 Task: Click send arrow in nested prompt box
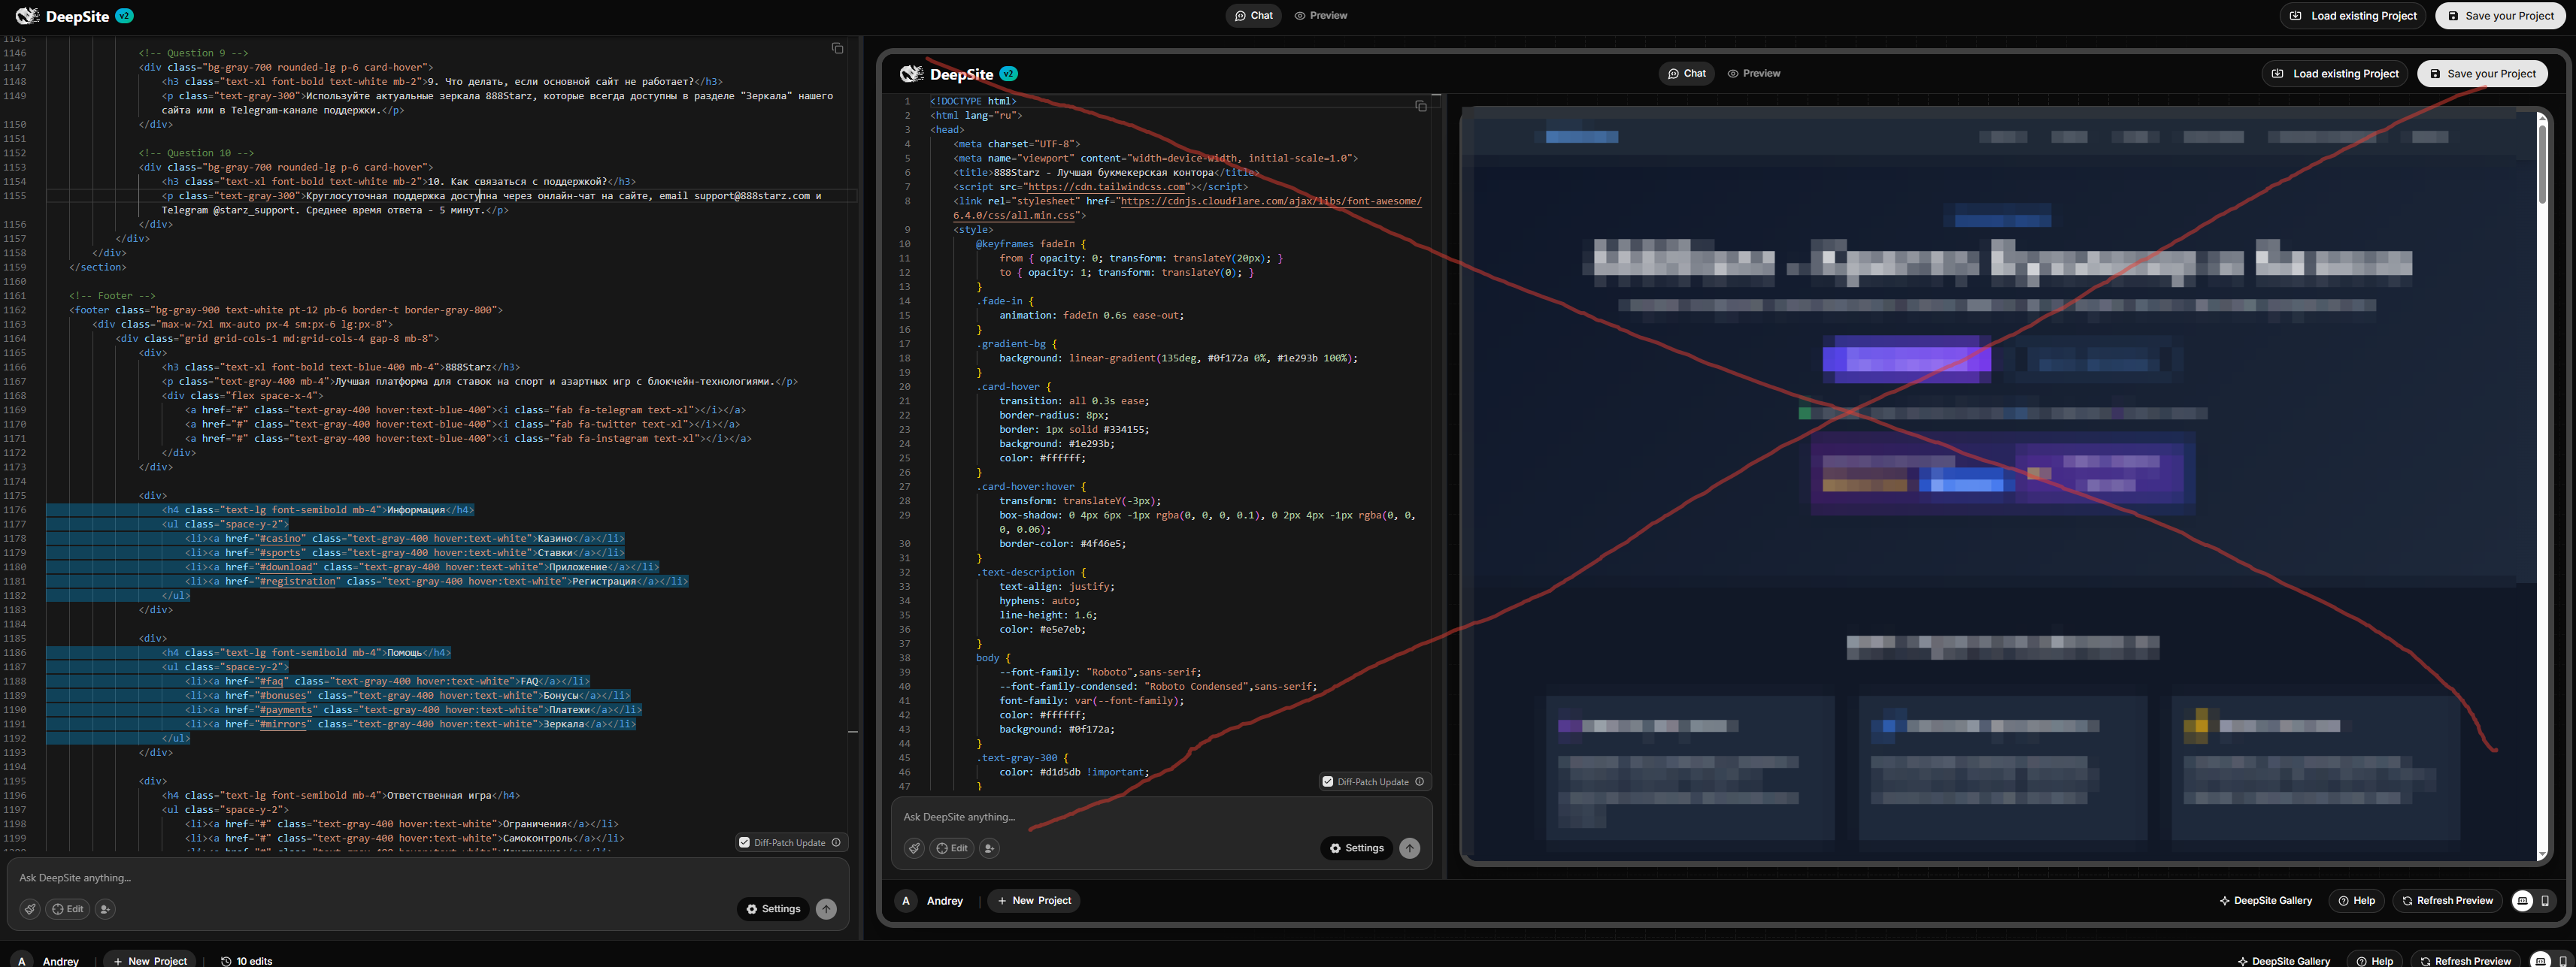1409,848
